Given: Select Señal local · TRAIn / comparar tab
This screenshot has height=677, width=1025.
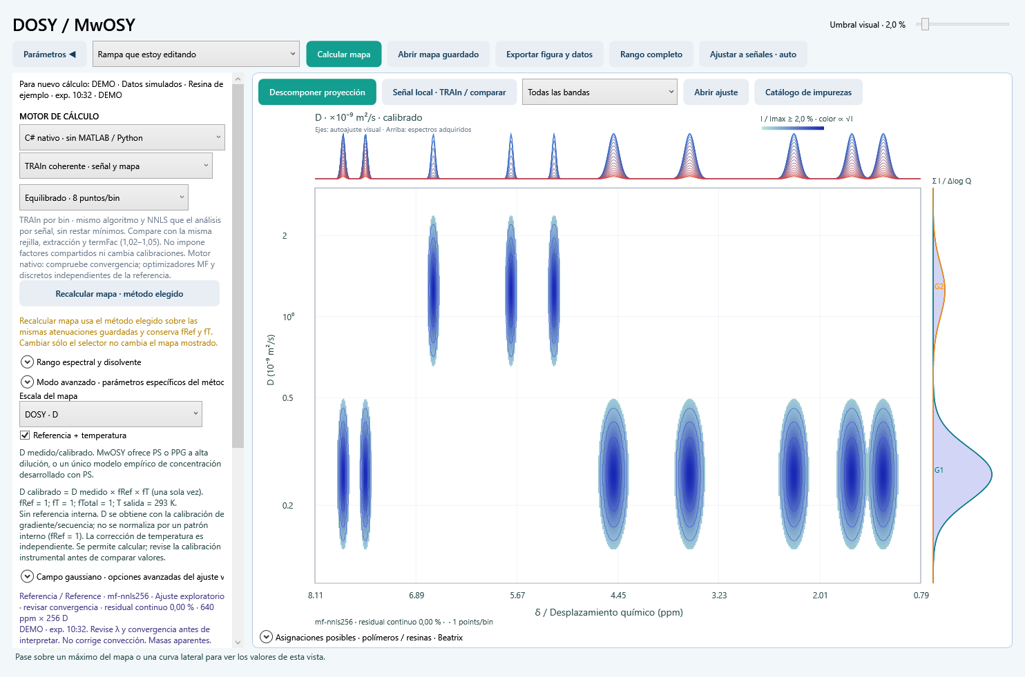Looking at the screenshot, I should [449, 92].
